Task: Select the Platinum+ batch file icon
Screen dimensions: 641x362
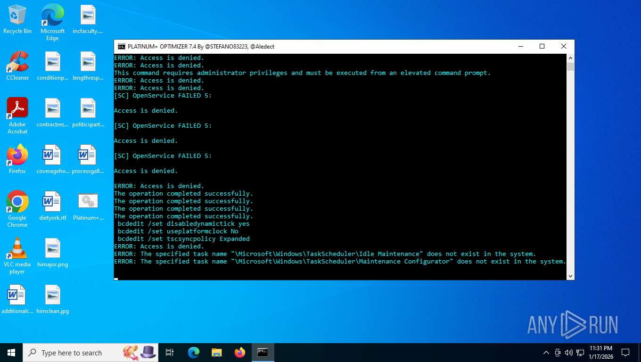Action: pos(88,206)
